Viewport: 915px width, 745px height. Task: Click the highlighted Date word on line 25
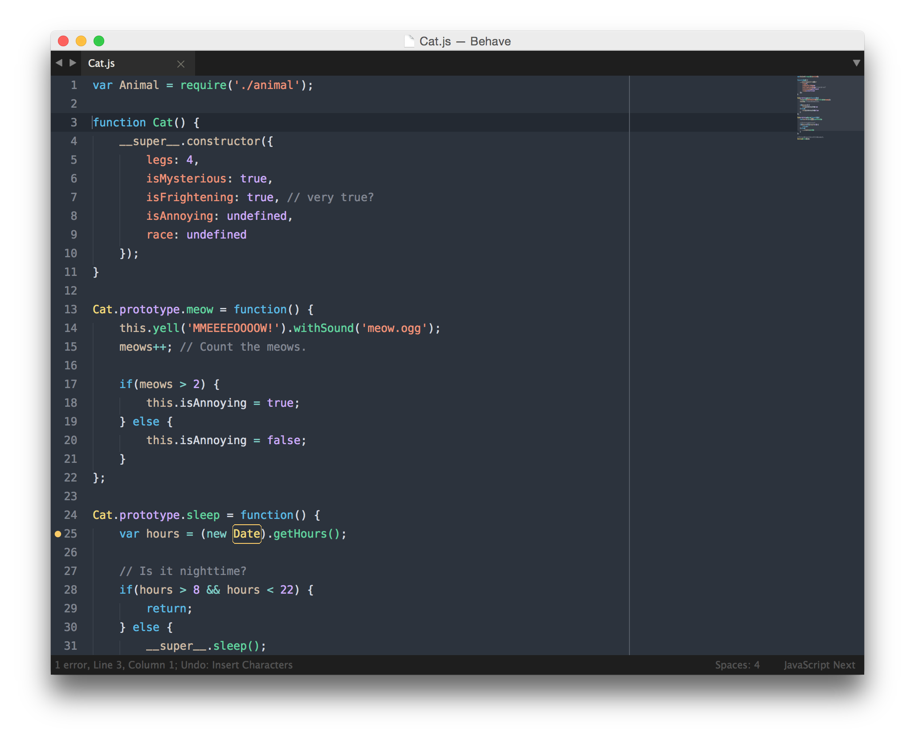click(247, 534)
